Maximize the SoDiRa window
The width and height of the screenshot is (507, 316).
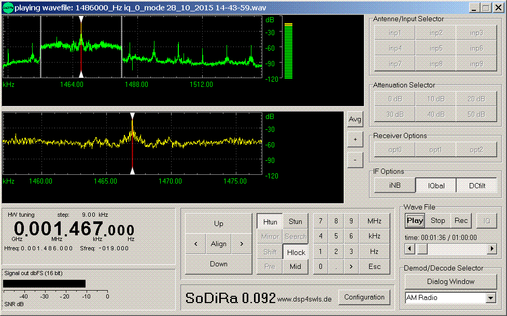pos(486,8)
